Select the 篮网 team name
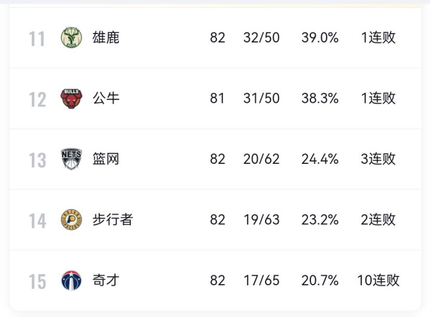This screenshot has height=317, width=430. [x=106, y=159]
